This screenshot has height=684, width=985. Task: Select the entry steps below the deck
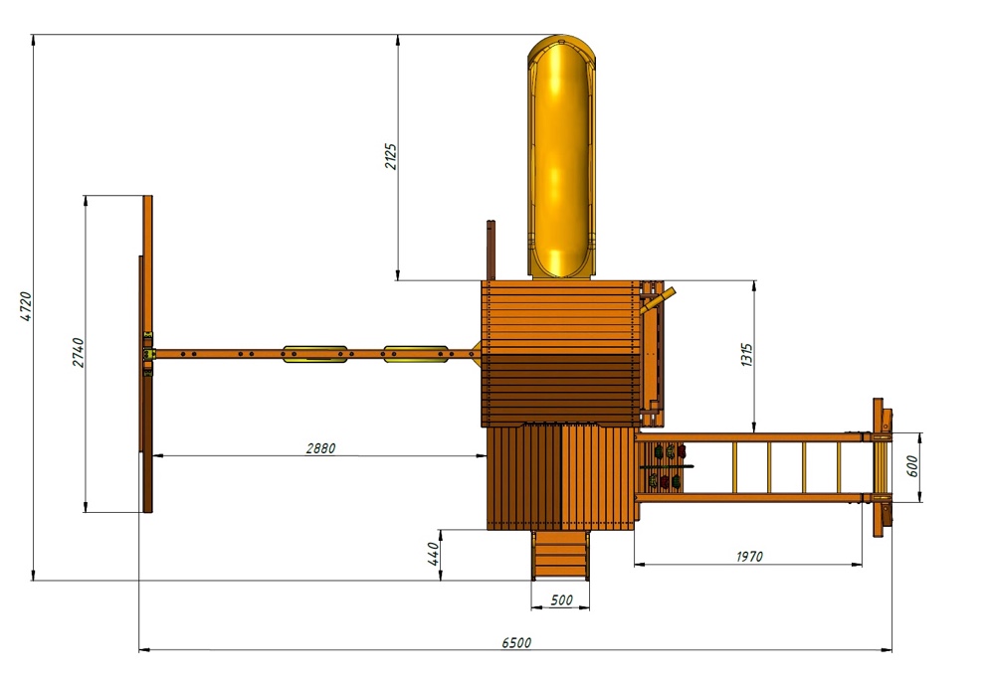(x=561, y=555)
